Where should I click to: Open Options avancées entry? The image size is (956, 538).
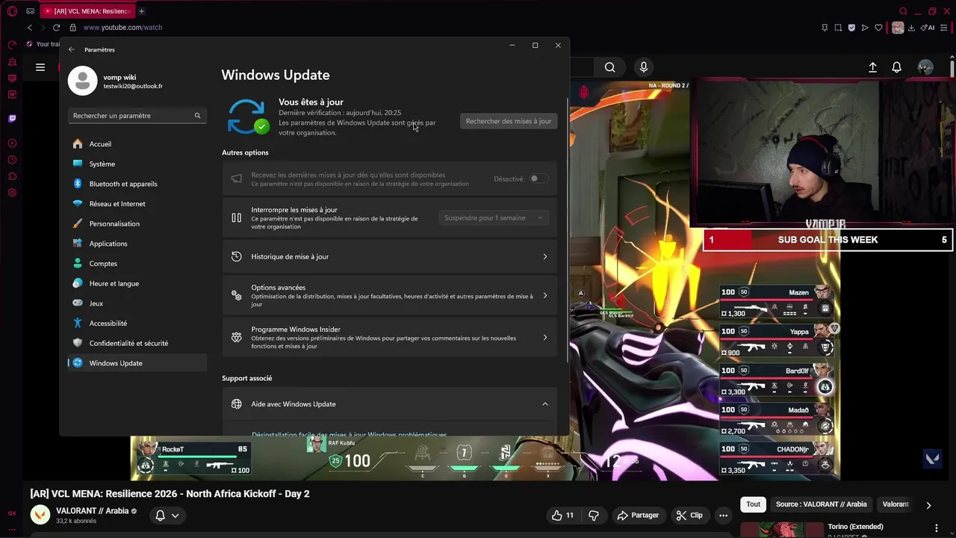pos(389,295)
